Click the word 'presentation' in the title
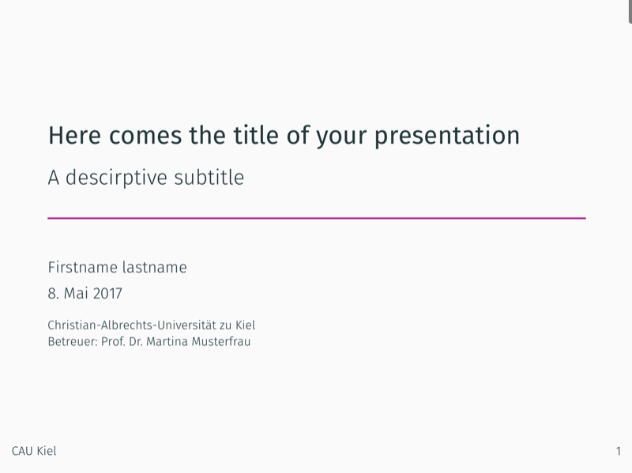This screenshot has height=473, width=632. point(447,136)
